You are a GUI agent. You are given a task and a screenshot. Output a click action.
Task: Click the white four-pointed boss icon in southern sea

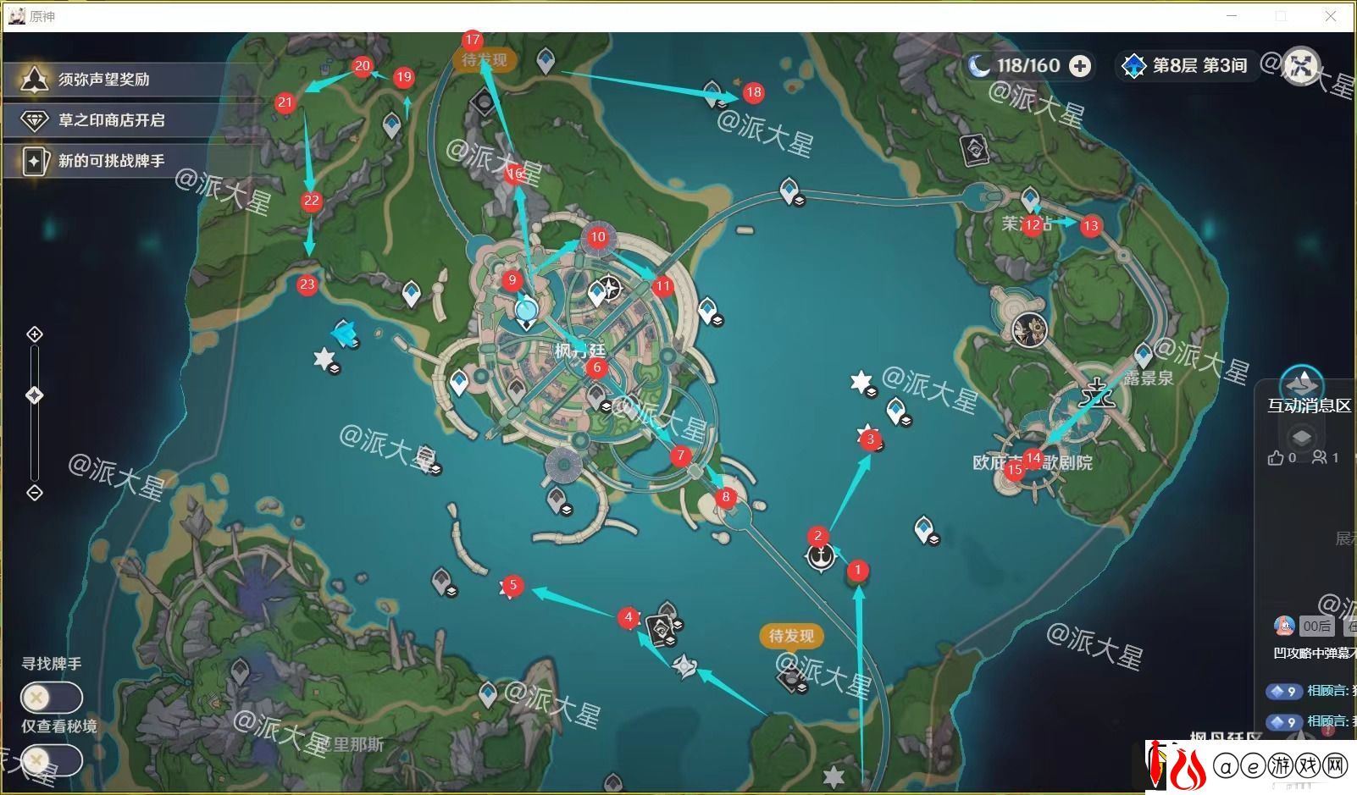click(685, 667)
